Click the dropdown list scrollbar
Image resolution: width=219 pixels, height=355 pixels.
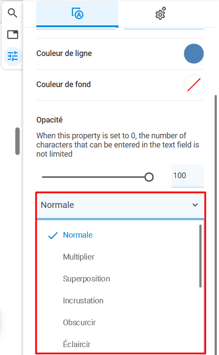pos(200,256)
